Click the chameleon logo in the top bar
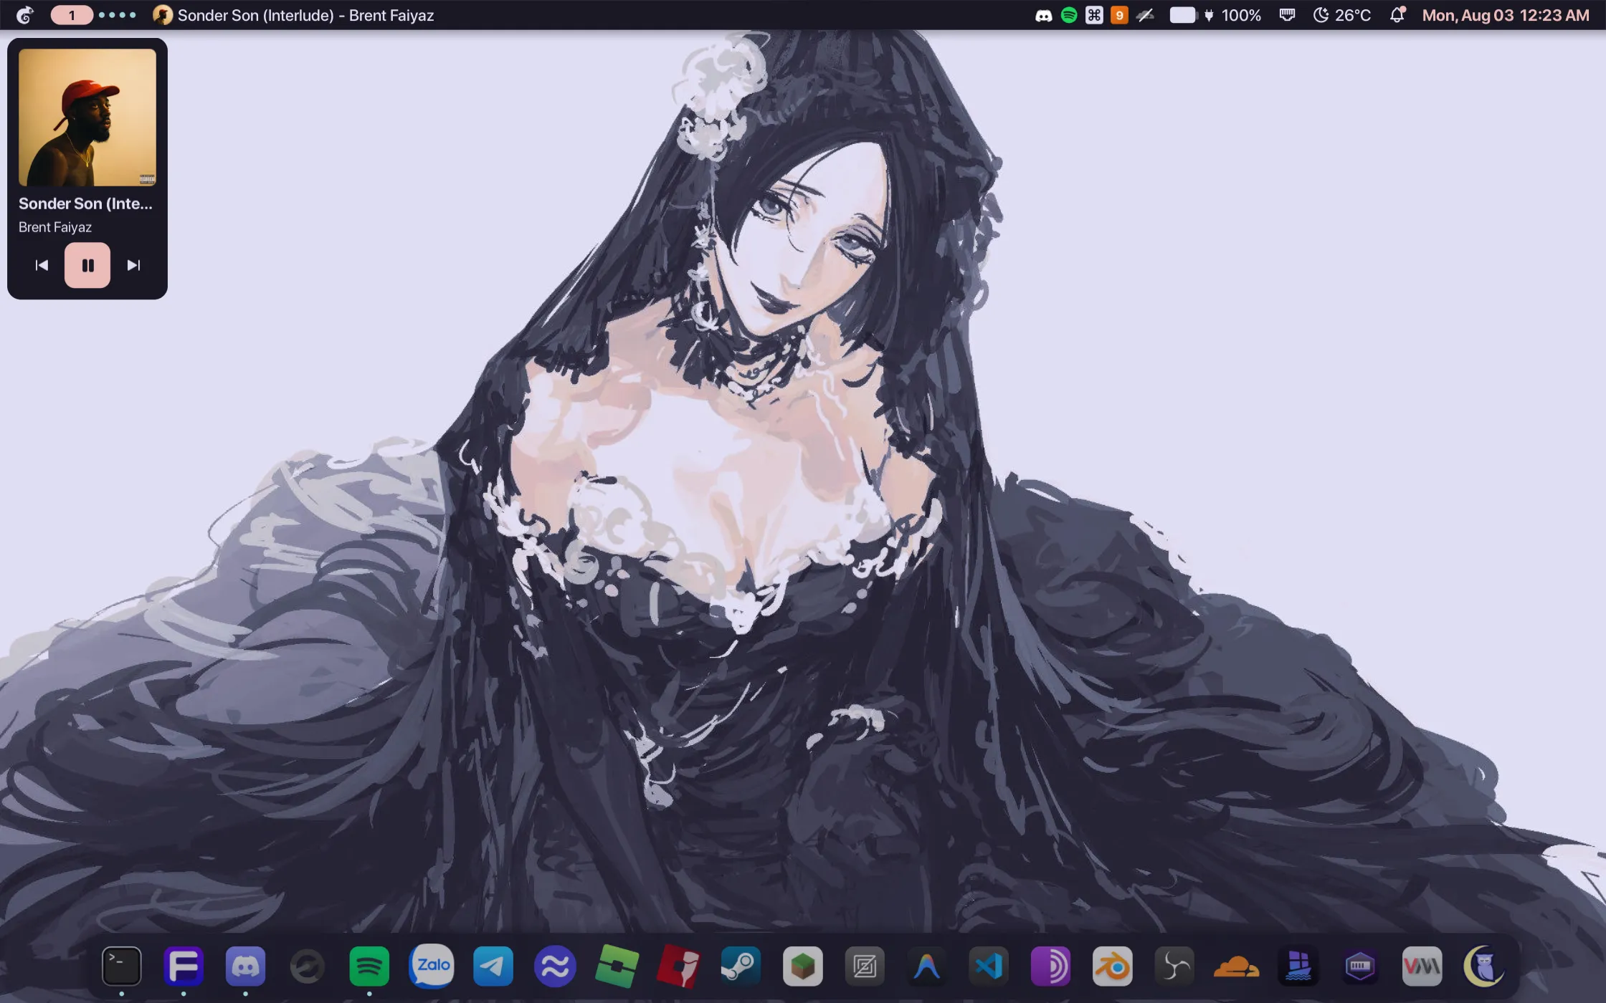Image resolution: width=1606 pixels, height=1003 pixels. 25,15
